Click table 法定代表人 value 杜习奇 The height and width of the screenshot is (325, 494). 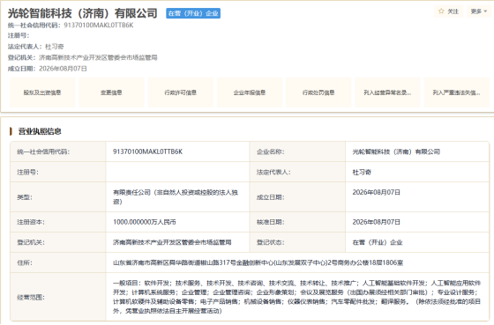coord(362,172)
